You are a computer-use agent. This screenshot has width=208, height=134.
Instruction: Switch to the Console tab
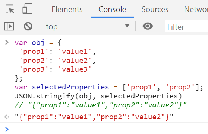click(x=112, y=9)
